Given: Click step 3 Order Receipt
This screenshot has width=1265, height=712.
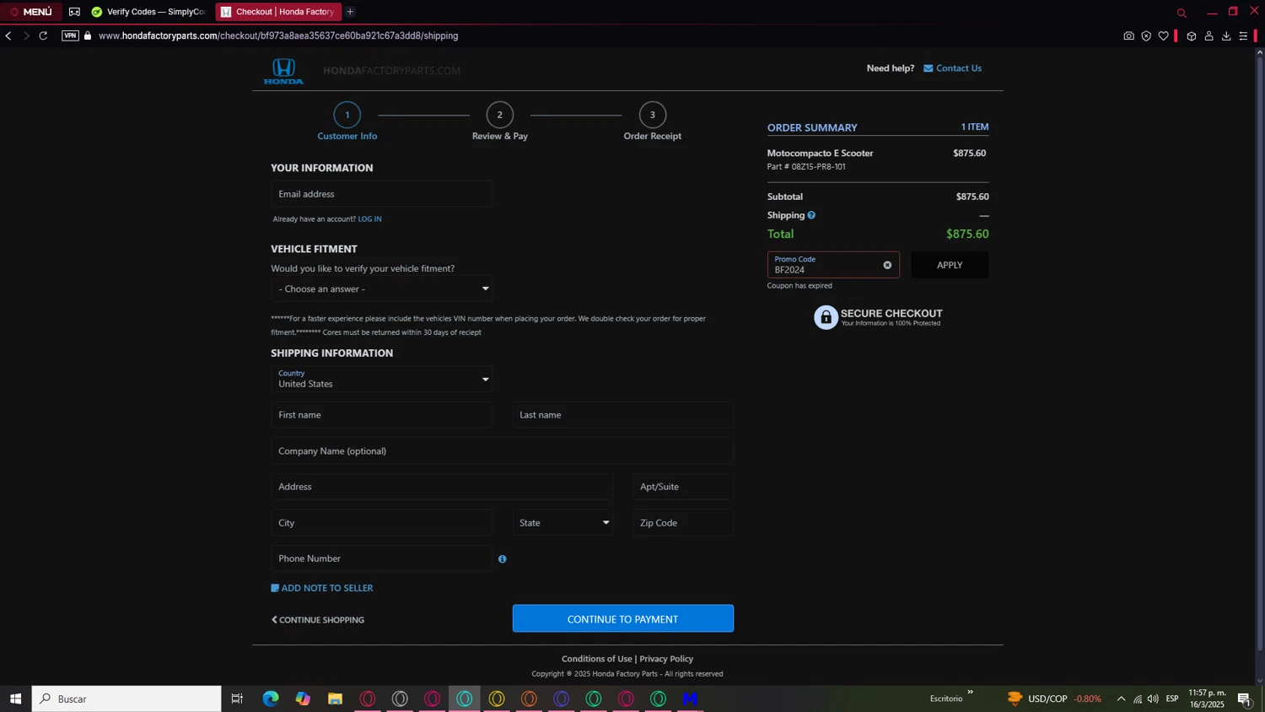Looking at the screenshot, I should click(x=653, y=121).
